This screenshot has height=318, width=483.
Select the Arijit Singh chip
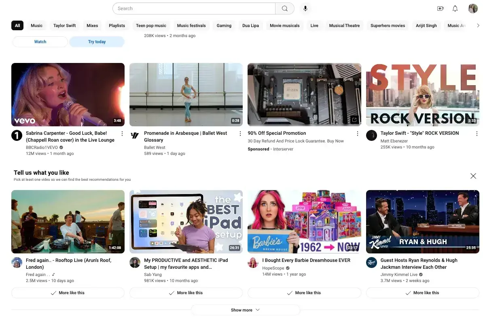[x=426, y=25]
